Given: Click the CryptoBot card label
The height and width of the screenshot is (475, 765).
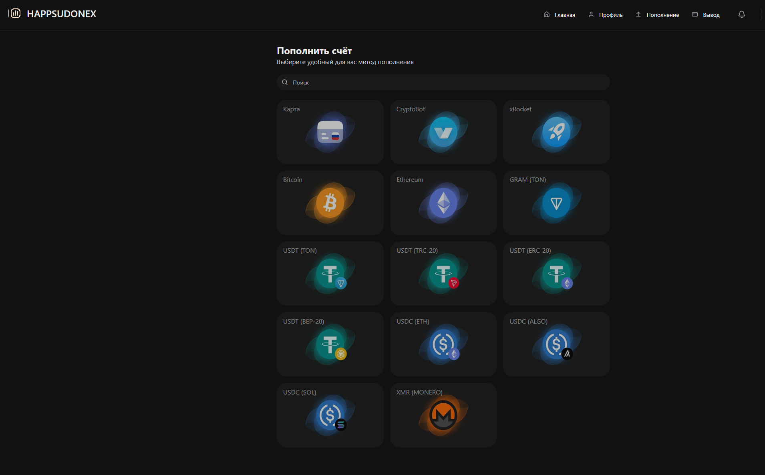Looking at the screenshot, I should coord(411,109).
